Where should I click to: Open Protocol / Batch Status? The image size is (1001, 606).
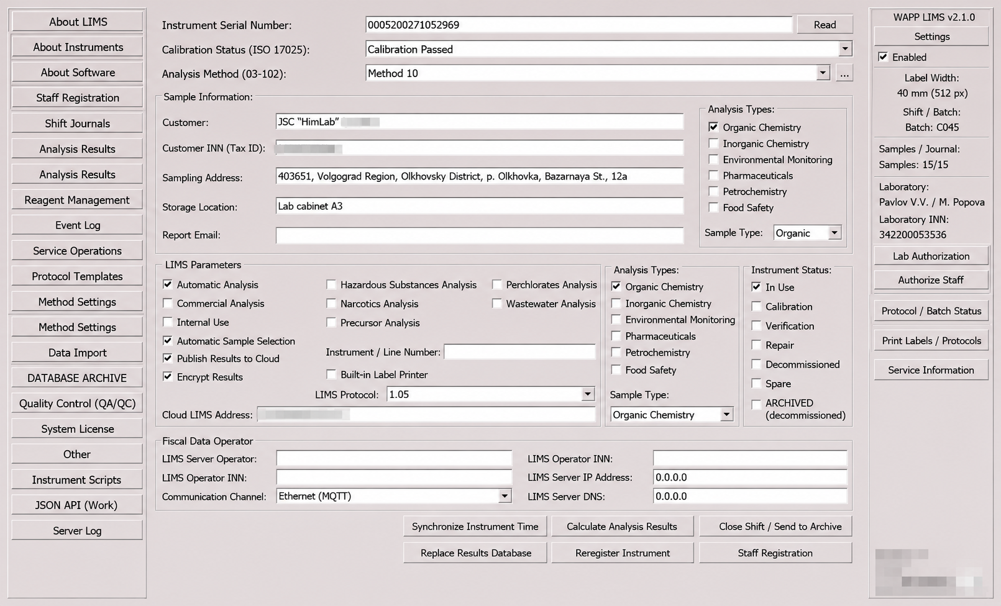pos(931,311)
